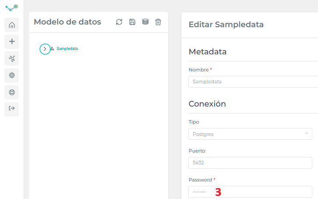Open the help lifebuoy icon
Viewport: 318px width, 199px height.
point(12,92)
